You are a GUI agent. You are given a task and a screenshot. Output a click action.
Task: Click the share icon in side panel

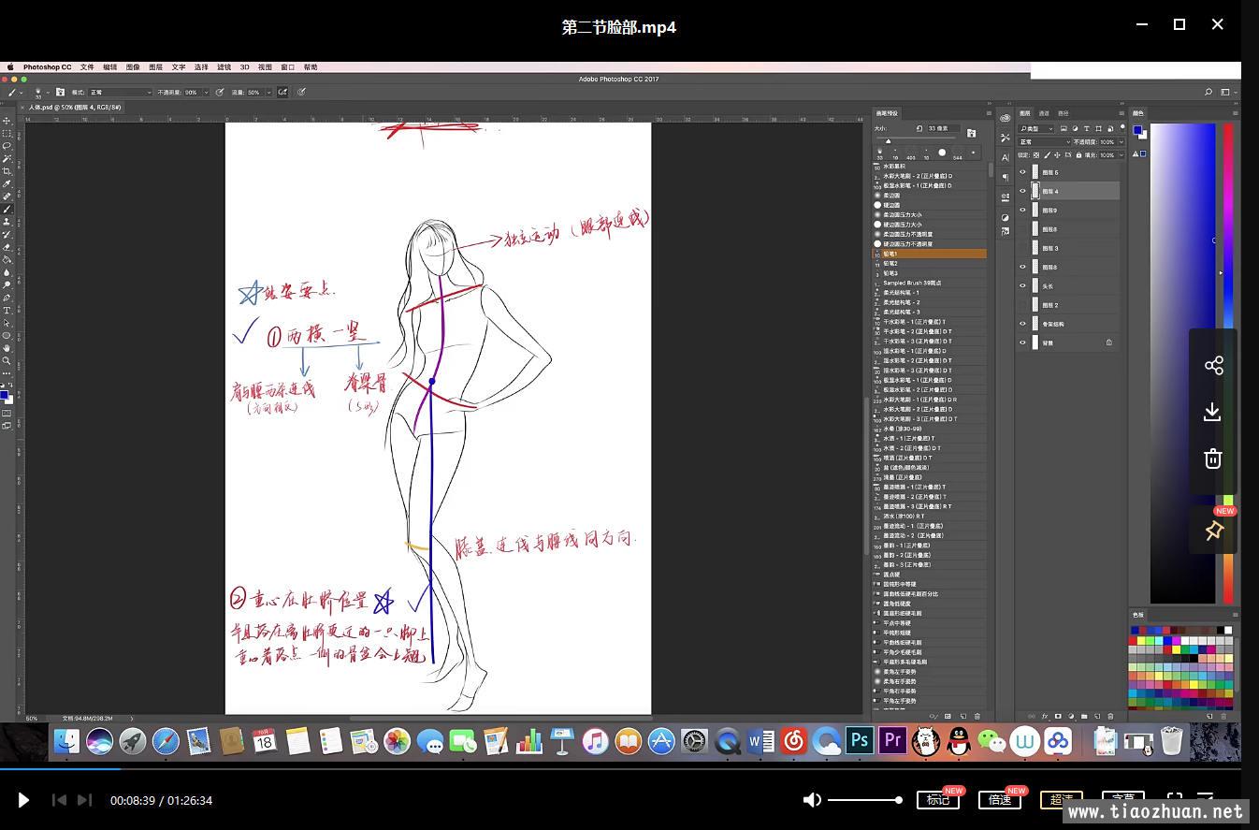pos(1213,366)
